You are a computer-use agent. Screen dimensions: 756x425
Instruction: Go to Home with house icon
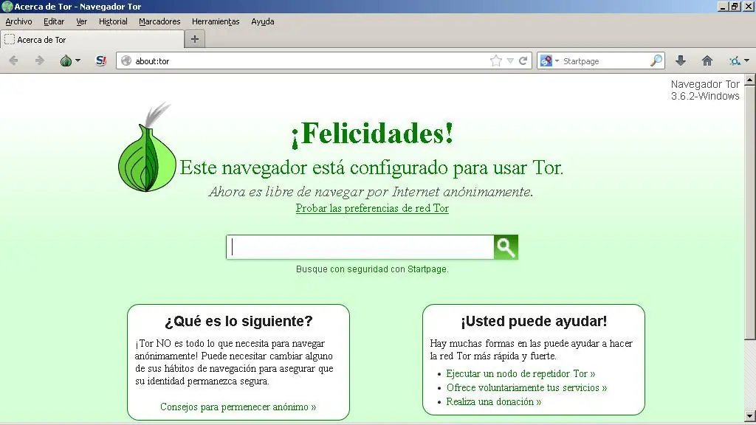707,61
